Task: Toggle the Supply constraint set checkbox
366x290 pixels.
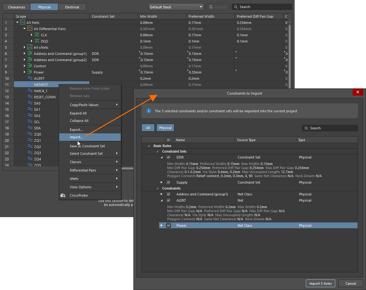Action: tap(168, 182)
